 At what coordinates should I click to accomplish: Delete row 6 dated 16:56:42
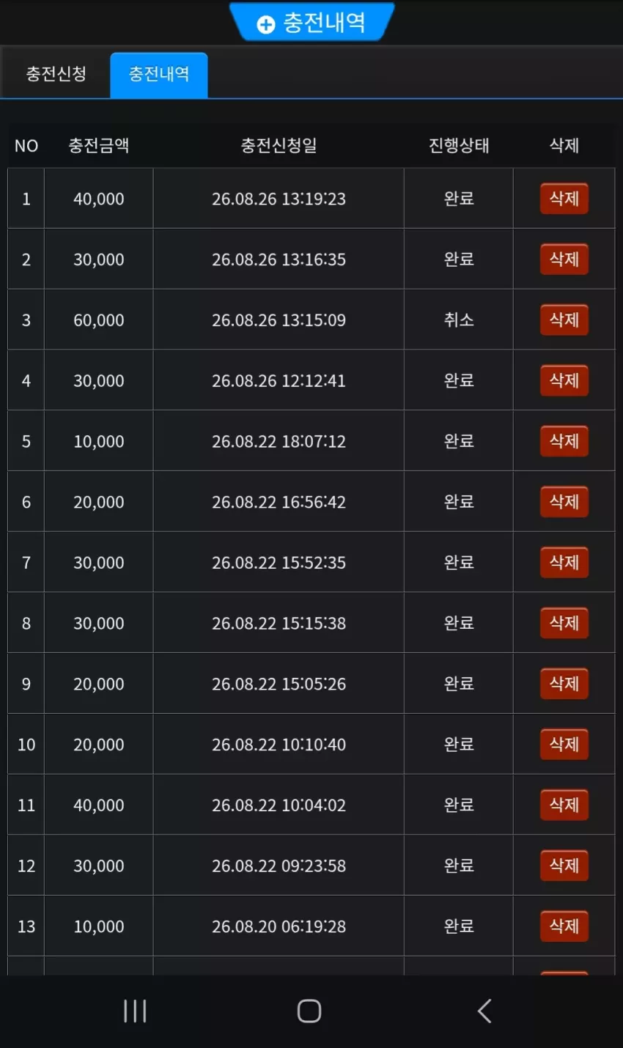point(564,502)
